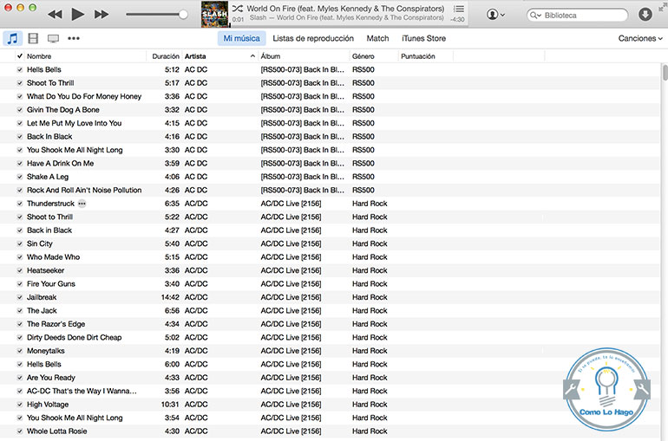Uncheck What Do You Do For Money Honey
The image size is (668, 441).
coord(20,96)
